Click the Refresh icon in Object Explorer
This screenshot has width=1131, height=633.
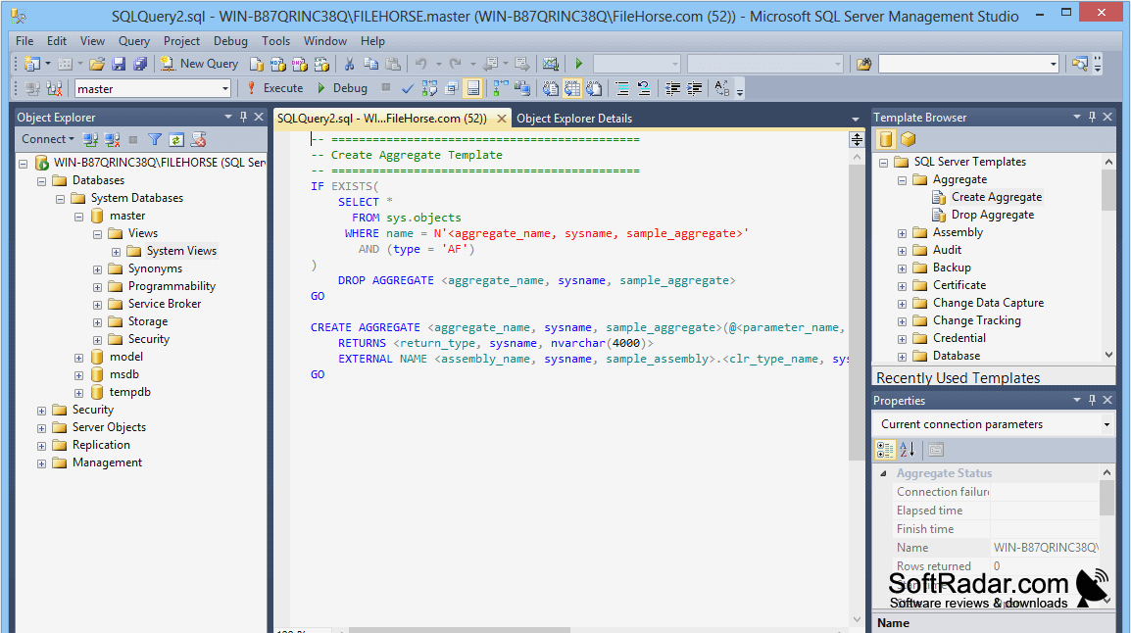176,139
